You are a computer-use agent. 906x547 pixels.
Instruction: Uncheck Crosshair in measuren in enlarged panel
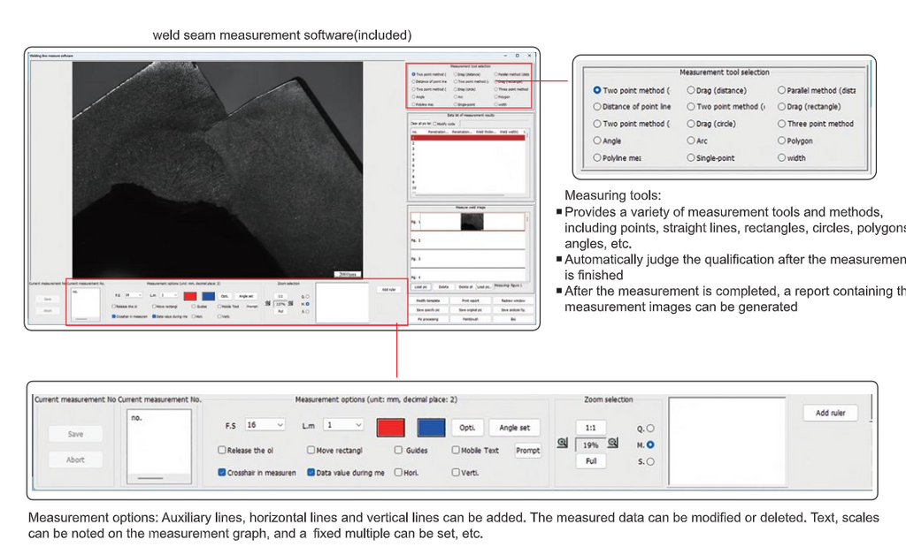222,472
